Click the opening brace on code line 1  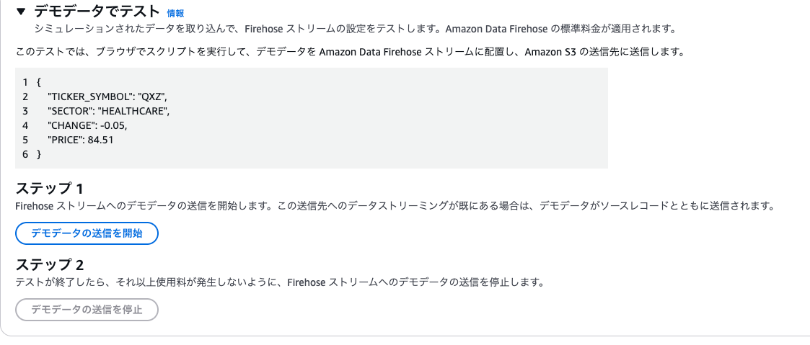pyautogui.click(x=39, y=82)
